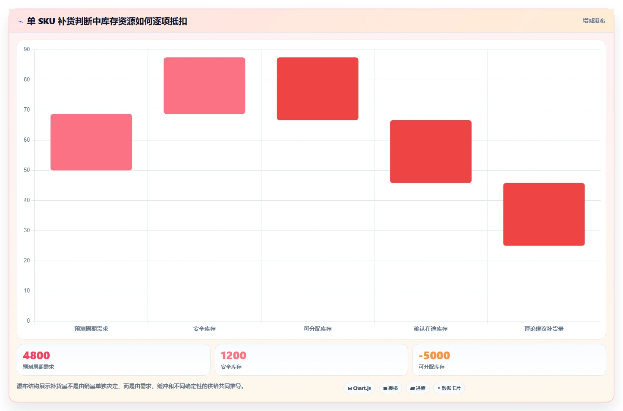The image size is (623, 411).
Task: Open the -5000 可分配库存 data card
Action: pyautogui.click(x=509, y=360)
